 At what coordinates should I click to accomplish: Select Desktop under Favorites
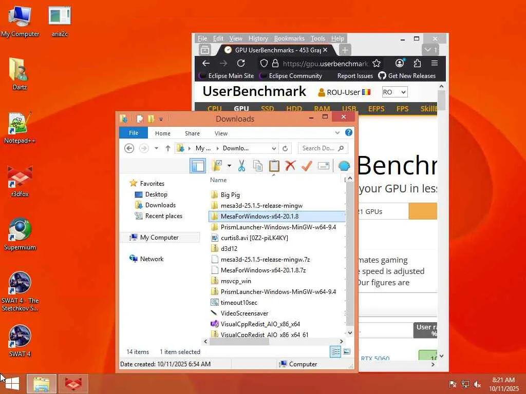(x=156, y=194)
